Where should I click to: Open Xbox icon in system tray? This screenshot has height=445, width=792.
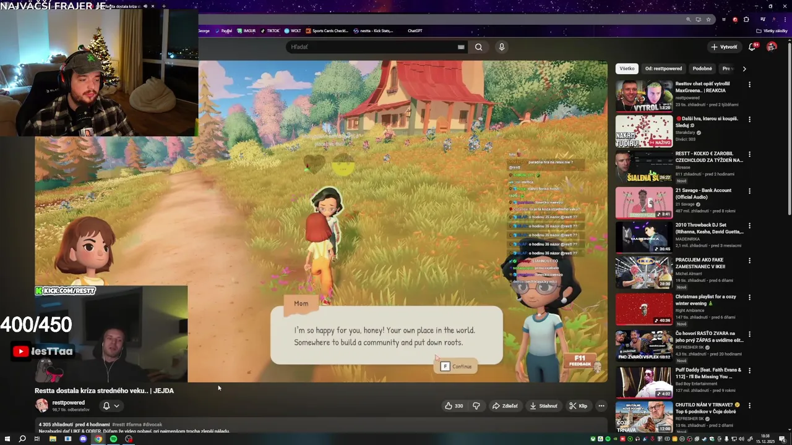pyautogui.click(x=593, y=439)
